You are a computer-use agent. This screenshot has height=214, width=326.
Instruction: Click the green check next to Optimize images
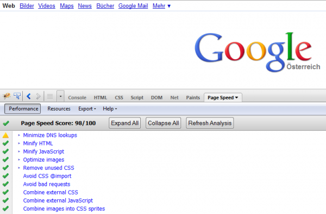point(5,160)
